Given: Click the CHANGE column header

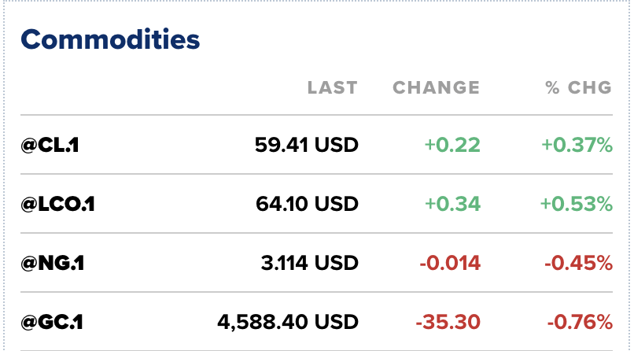Looking at the screenshot, I should coord(436,87).
